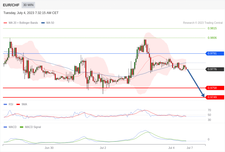The width and height of the screenshot is (225, 152).
Task: Click the 'Jul 4' date axis label
Action: point(171,148)
